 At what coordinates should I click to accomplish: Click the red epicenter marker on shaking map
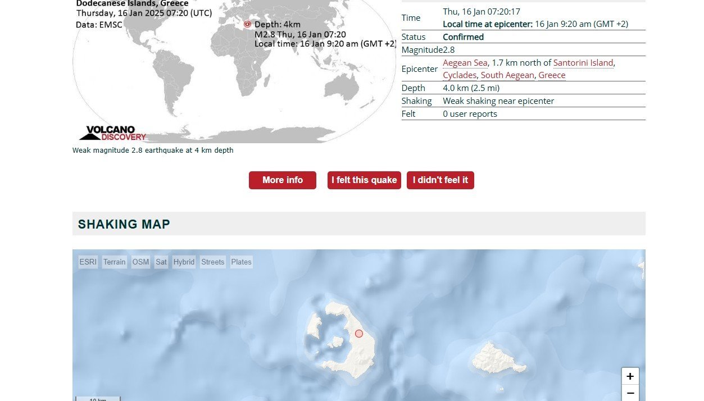tap(359, 334)
